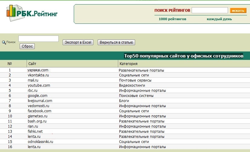The height and width of the screenshot is (152, 250).
Task: Click the magnifier Поиск icon
Action: click(4, 42)
